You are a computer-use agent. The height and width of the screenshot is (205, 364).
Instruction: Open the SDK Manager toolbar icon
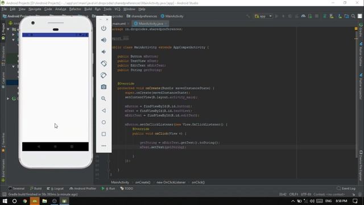click(340, 17)
